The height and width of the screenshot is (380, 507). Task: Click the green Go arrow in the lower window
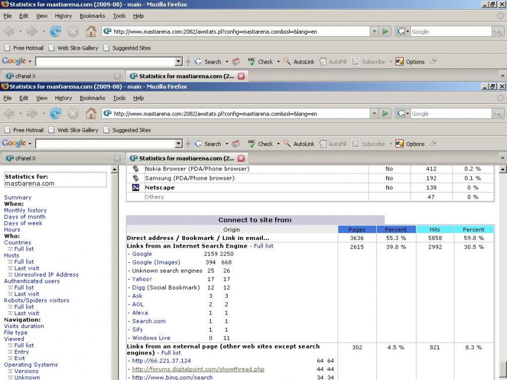pos(386,114)
